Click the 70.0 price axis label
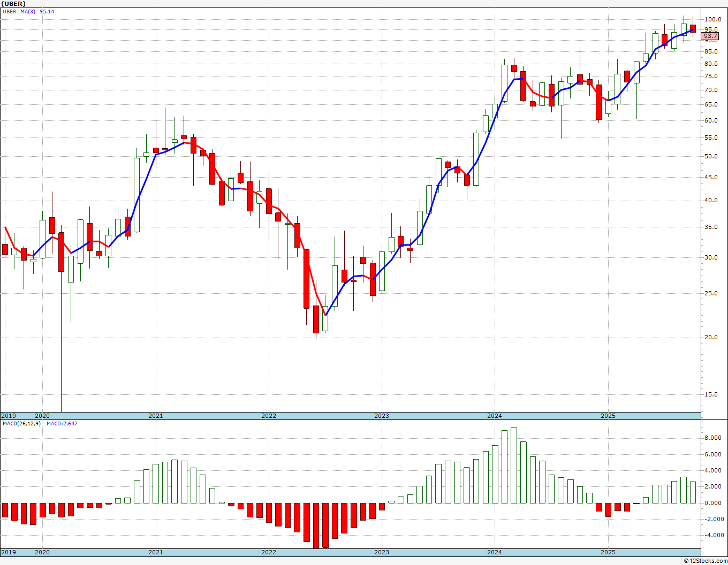 (x=711, y=90)
